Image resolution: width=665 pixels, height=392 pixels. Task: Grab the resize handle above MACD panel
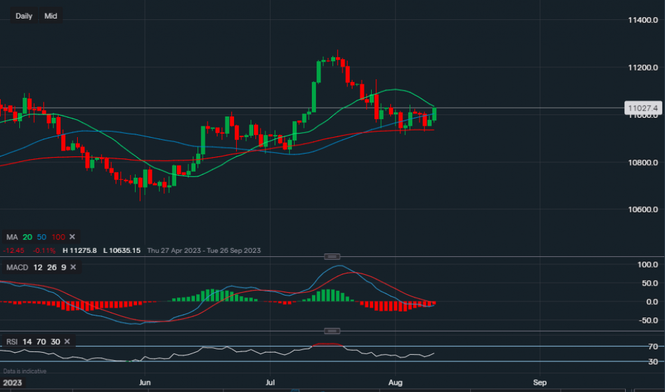(332, 257)
